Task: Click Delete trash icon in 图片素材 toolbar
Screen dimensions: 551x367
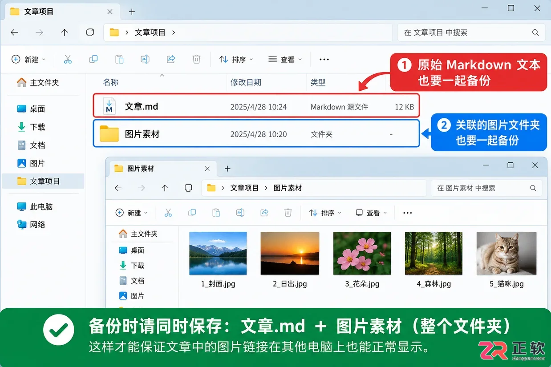Action: (x=288, y=213)
